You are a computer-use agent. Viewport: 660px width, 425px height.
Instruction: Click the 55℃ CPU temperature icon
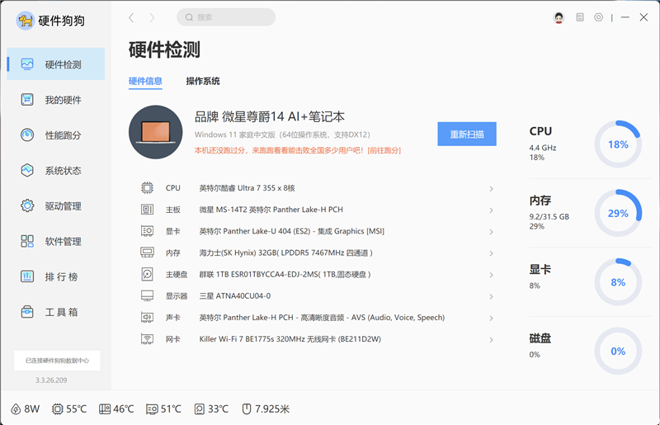(57, 409)
